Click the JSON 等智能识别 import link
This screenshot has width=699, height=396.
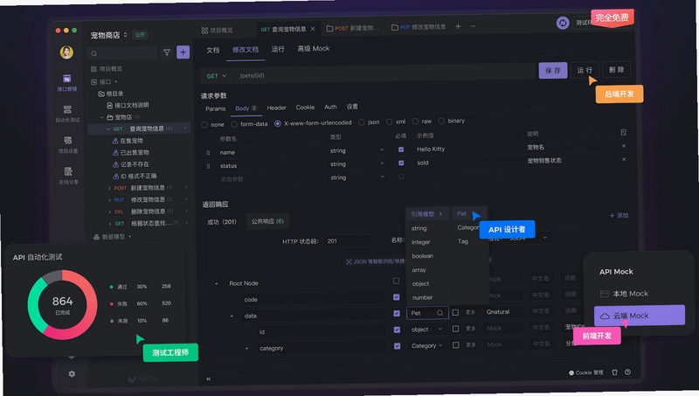pyautogui.click(x=375, y=261)
